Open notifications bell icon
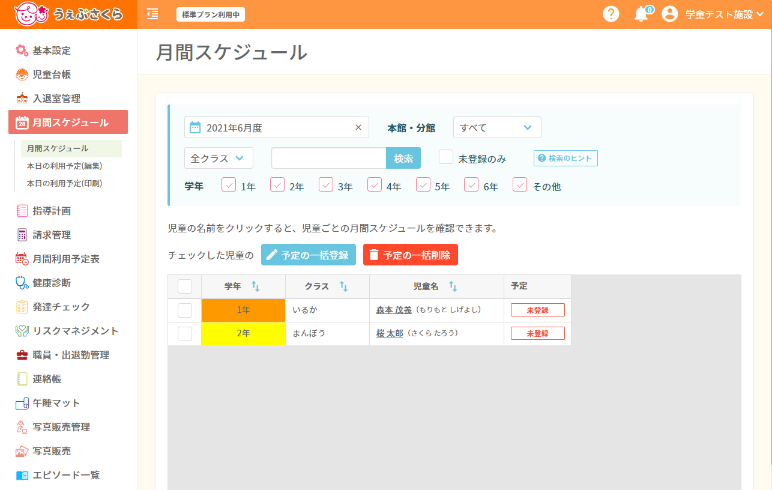The height and width of the screenshot is (490, 772). (x=641, y=14)
